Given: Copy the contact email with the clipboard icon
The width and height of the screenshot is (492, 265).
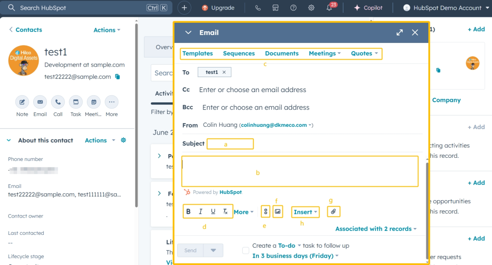Looking at the screenshot, I should pos(117,77).
